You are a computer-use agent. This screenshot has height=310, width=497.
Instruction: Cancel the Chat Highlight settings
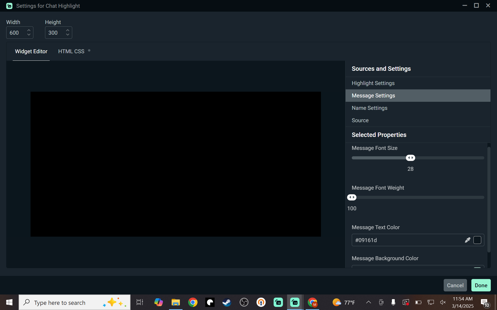455,285
